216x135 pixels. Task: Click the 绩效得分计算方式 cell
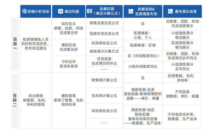click(104, 52)
